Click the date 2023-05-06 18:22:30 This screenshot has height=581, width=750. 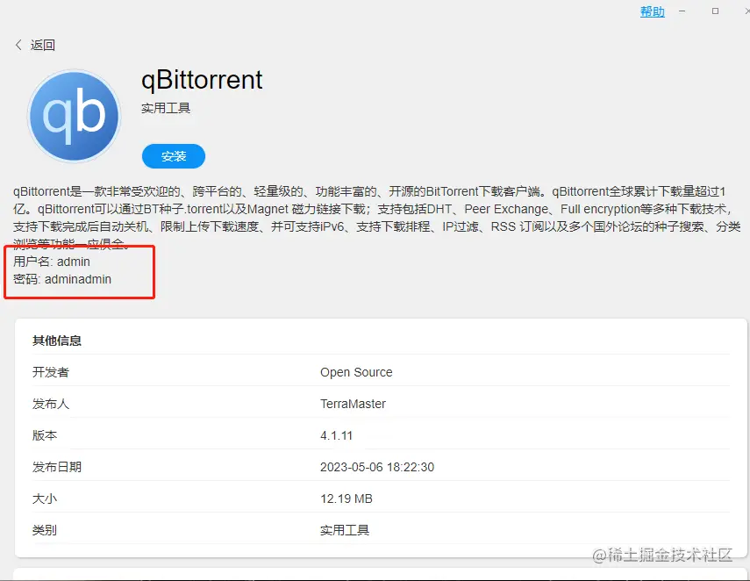coord(377,467)
